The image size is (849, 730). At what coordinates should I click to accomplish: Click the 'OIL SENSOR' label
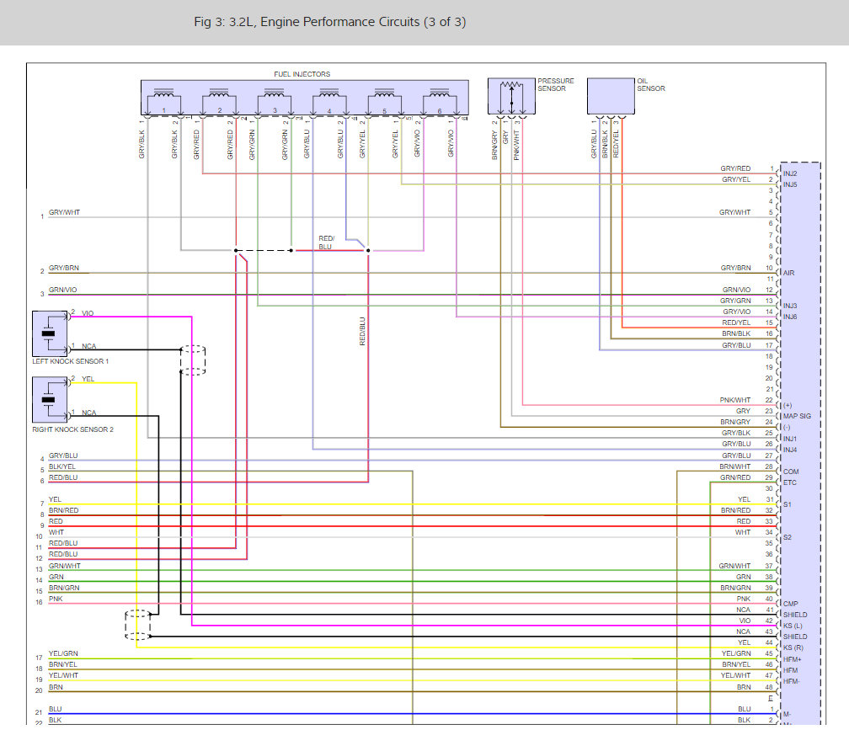point(651,84)
